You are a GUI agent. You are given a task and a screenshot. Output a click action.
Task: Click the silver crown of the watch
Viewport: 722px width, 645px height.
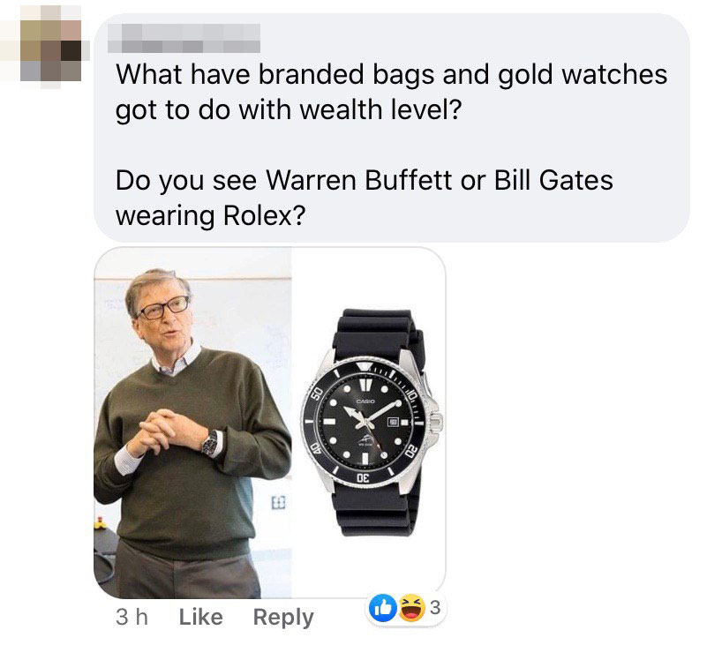pos(437,422)
